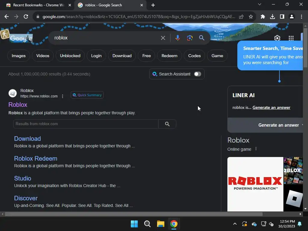Reload the page with the refresh icon

coord(26,17)
